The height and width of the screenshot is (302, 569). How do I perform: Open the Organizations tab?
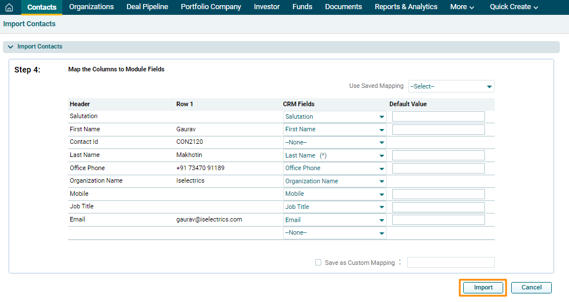91,7
